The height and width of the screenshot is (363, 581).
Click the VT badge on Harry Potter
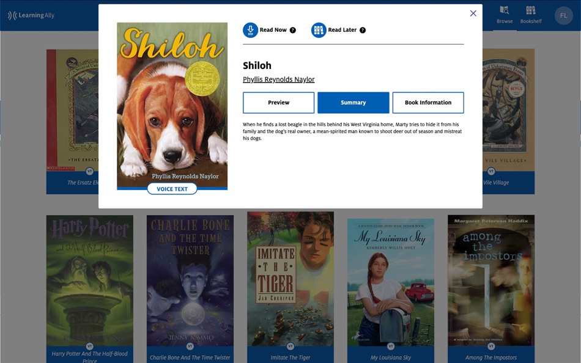[90, 346]
